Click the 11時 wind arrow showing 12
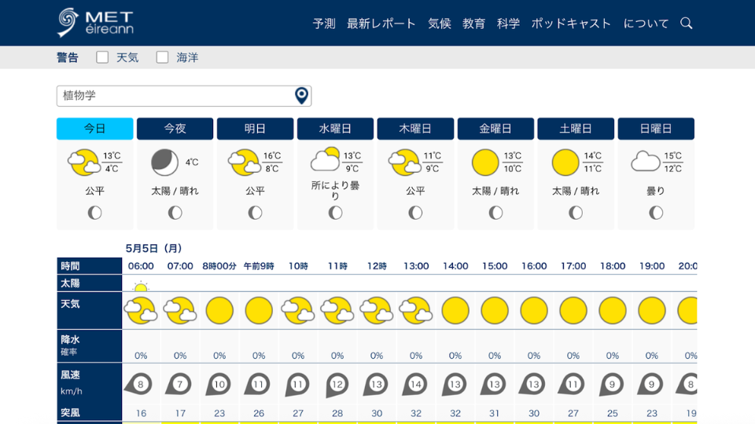 [337, 385]
